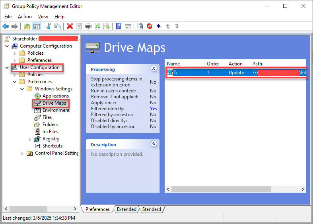
Task: Sort by the Action column header
Action: (238, 64)
